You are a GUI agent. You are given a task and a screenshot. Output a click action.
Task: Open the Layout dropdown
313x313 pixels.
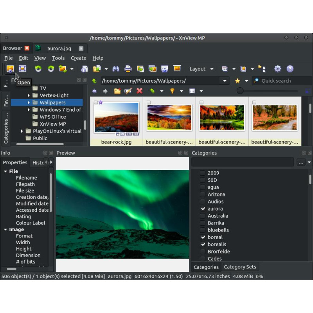[x=201, y=69]
